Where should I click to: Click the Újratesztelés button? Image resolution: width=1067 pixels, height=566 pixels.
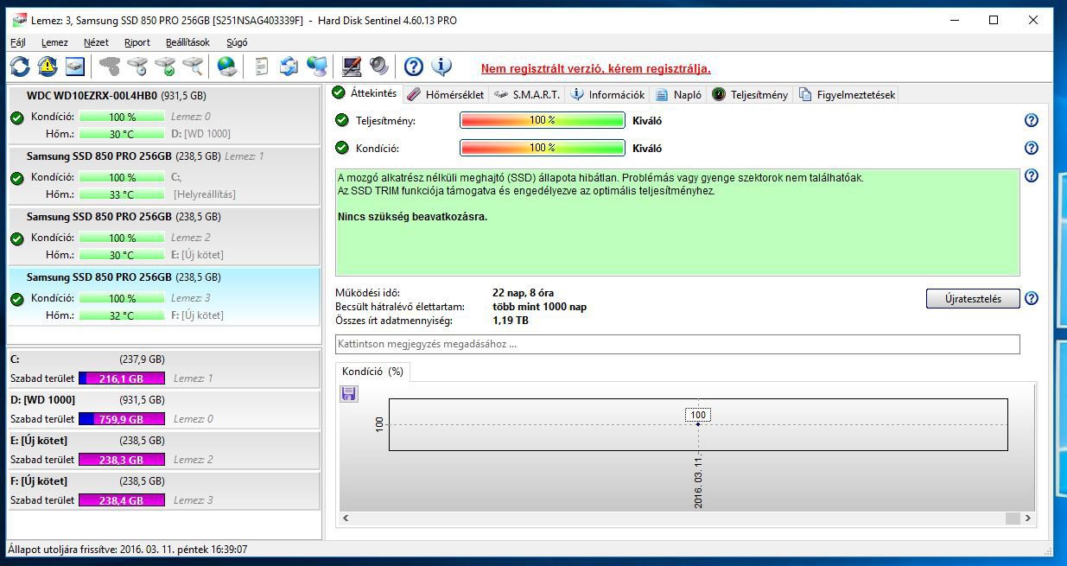(973, 299)
